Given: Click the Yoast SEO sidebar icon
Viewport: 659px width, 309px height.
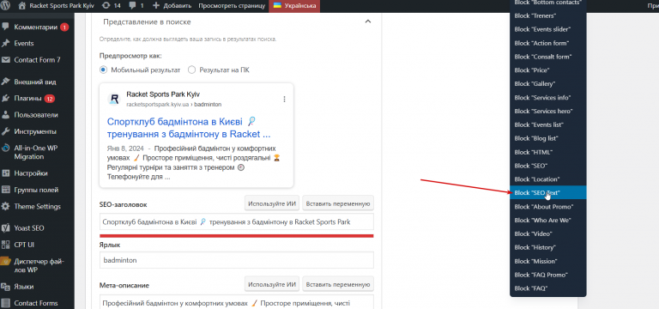Looking at the screenshot, I should click(6, 228).
